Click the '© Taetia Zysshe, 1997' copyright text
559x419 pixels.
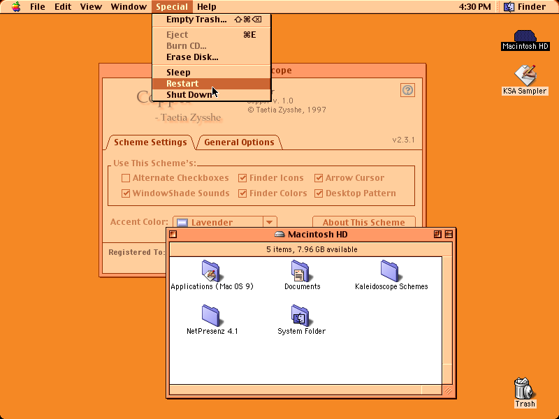[286, 110]
